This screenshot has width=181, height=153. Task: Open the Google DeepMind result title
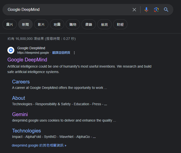pos(27,60)
